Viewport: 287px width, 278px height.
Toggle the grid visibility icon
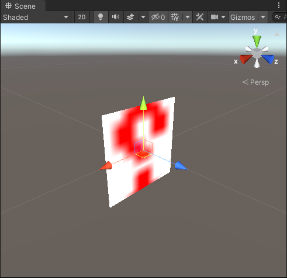click(x=175, y=17)
